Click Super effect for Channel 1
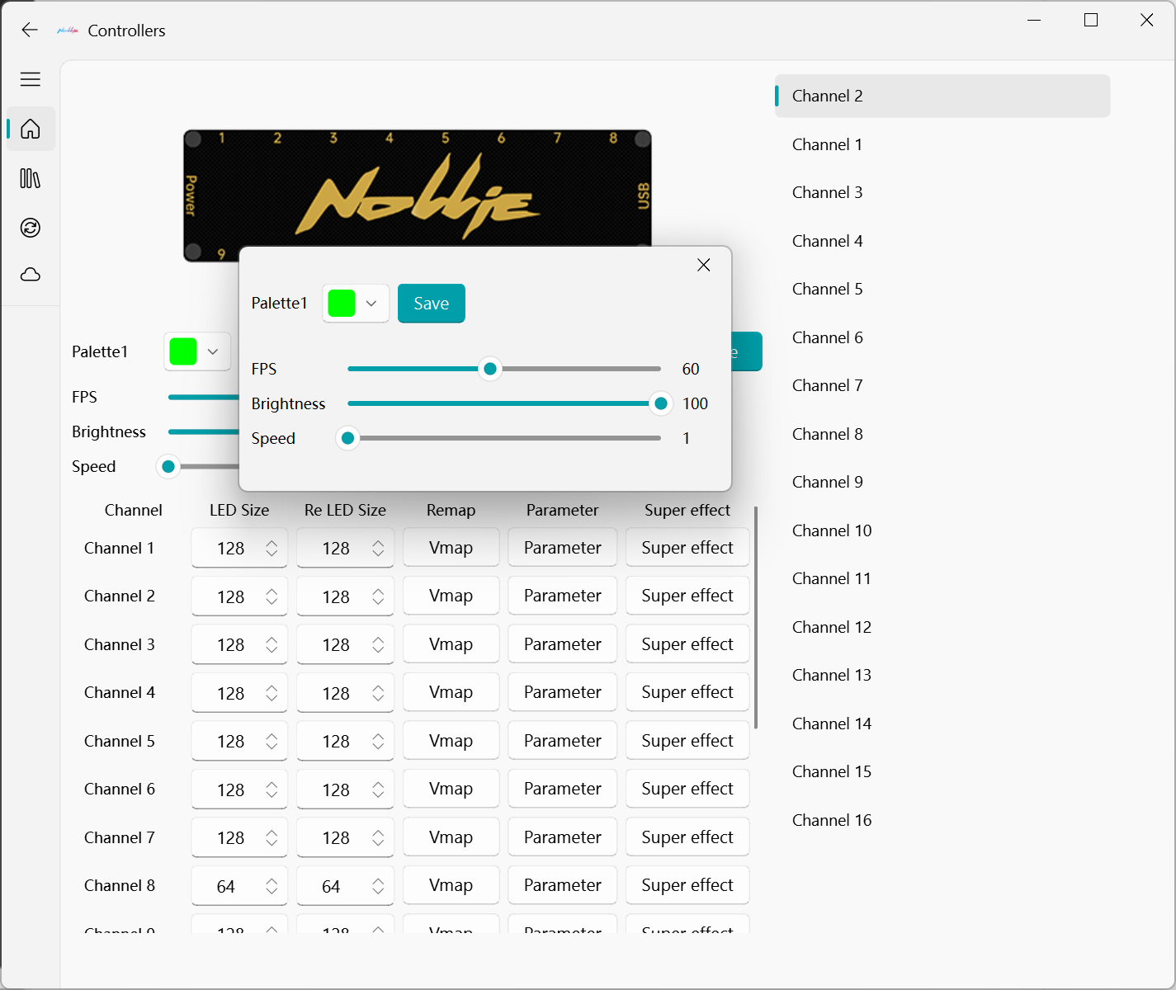1176x990 pixels. pos(687,548)
